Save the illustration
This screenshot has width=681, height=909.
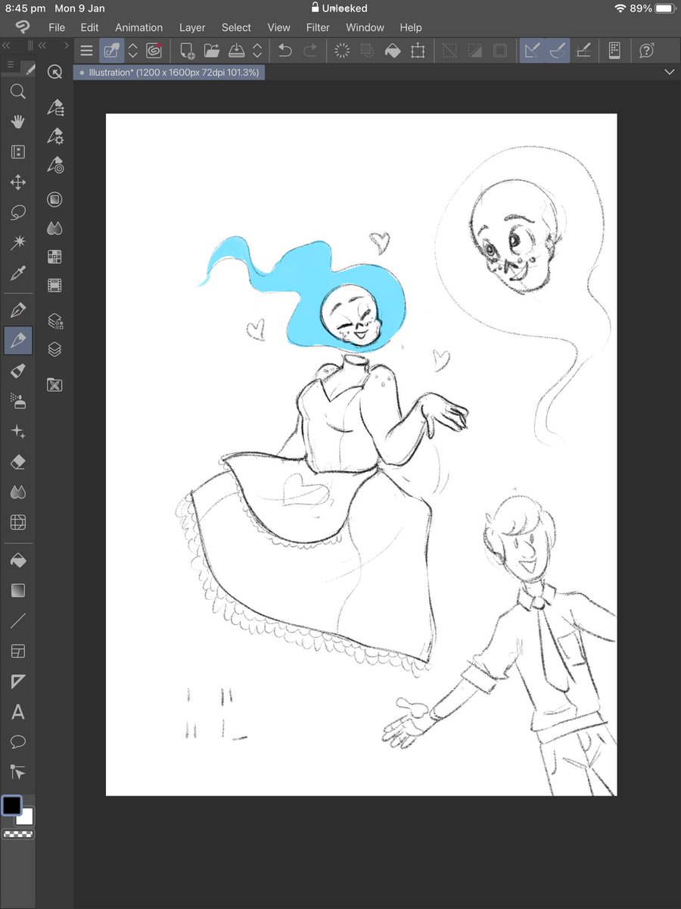236,52
